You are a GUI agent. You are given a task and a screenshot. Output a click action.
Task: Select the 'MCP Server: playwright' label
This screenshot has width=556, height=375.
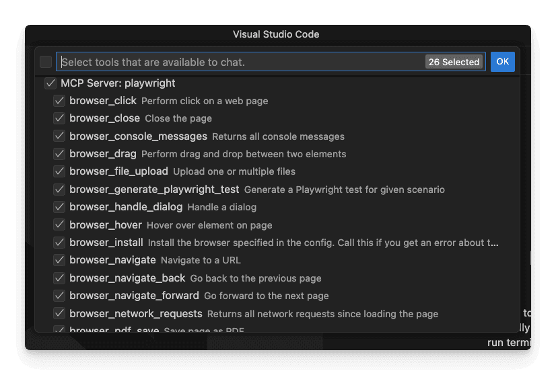(x=118, y=83)
